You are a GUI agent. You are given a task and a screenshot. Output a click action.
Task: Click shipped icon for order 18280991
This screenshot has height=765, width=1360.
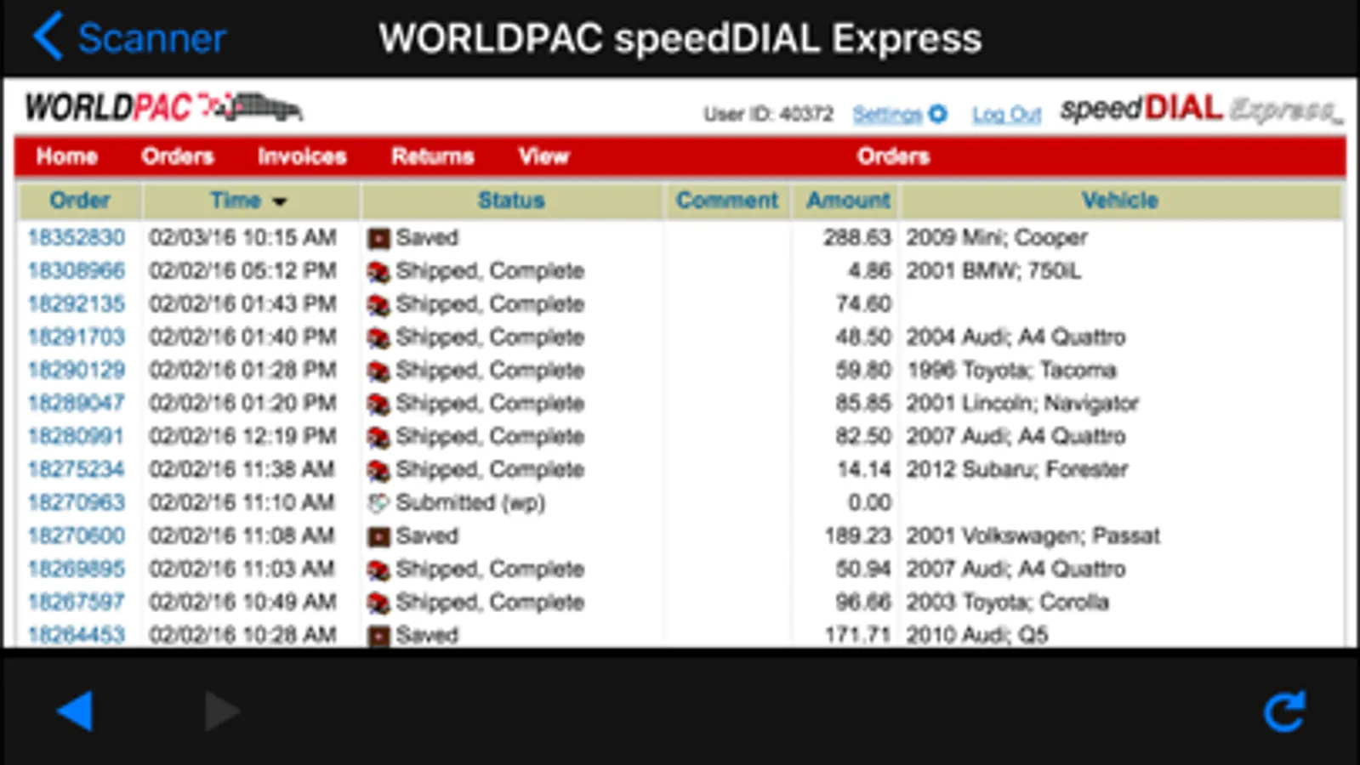378,438
